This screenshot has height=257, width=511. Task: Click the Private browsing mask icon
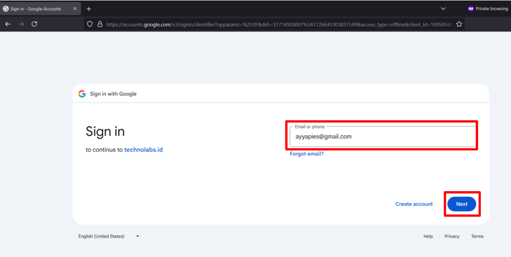pos(471,9)
